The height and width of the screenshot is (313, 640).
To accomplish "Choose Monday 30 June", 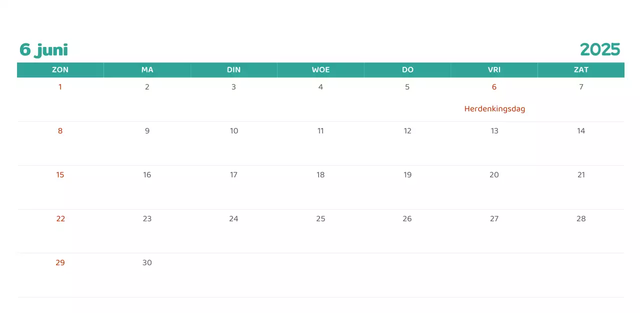I will (147, 263).
